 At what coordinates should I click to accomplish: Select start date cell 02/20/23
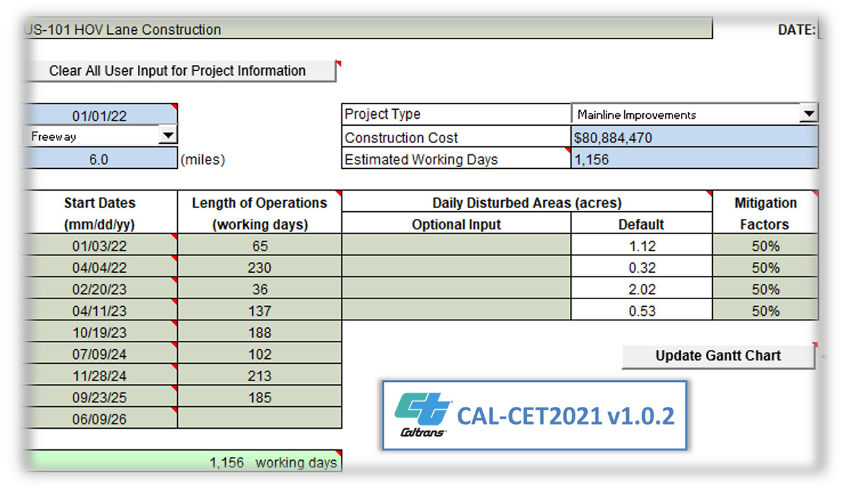coord(99,289)
